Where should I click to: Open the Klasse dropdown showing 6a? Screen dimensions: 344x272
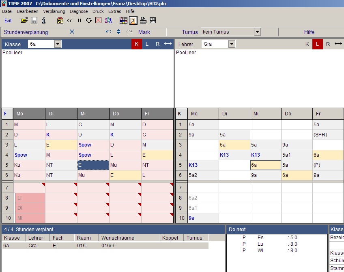(58, 44)
